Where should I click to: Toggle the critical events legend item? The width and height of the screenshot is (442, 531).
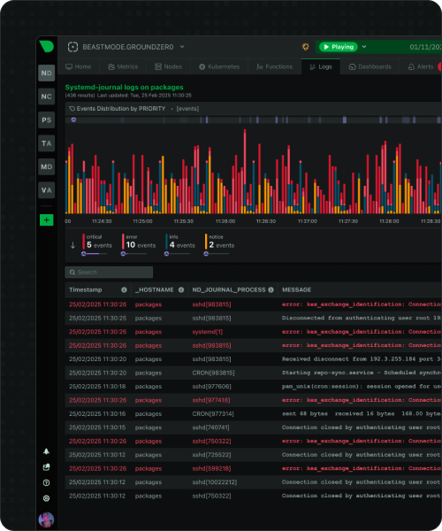click(x=97, y=242)
